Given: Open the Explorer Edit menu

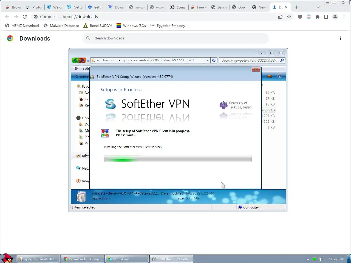Looking at the screenshot, I should coord(86,69).
